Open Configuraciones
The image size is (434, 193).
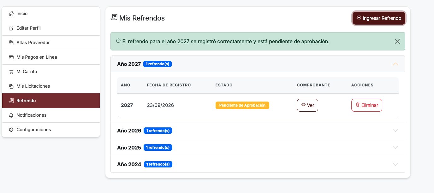[x=51, y=130]
